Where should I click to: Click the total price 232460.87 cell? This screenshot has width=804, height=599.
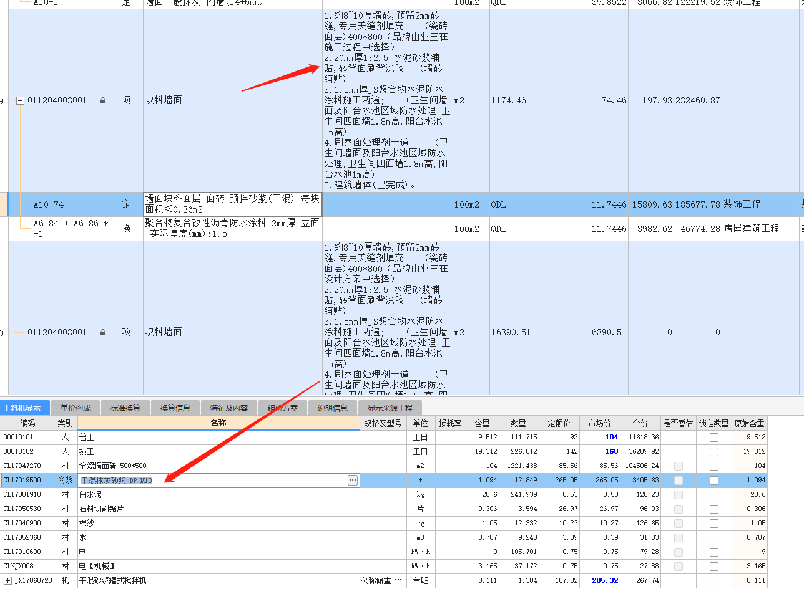pos(698,100)
